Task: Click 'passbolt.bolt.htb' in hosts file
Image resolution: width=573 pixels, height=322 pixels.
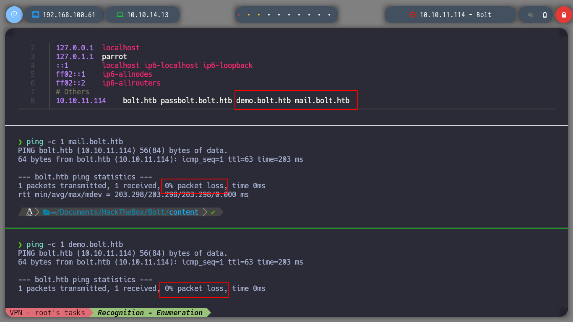Action: (196, 101)
